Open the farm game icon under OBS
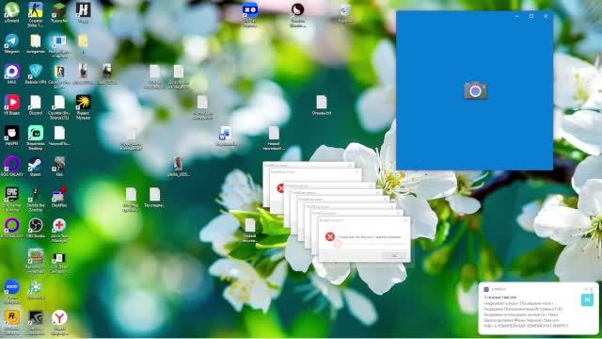The image size is (602, 339). [36, 256]
